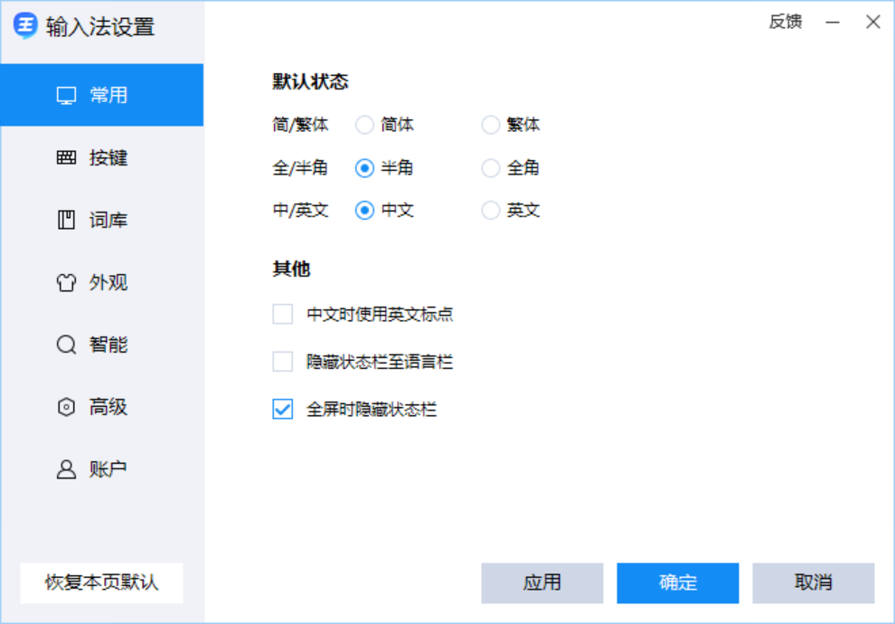This screenshot has width=895, height=624.
Task: Switch default to 繁体
Action: point(490,125)
